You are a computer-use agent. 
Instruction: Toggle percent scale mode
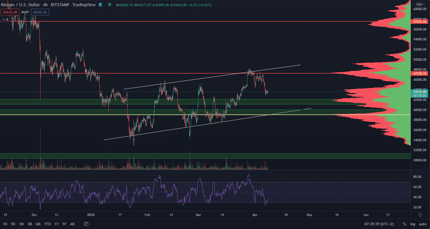coord(404,224)
